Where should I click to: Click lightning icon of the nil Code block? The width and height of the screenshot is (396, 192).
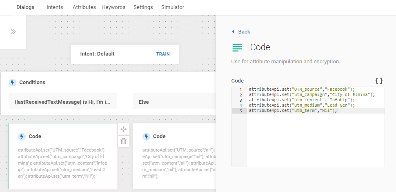click(x=146, y=137)
